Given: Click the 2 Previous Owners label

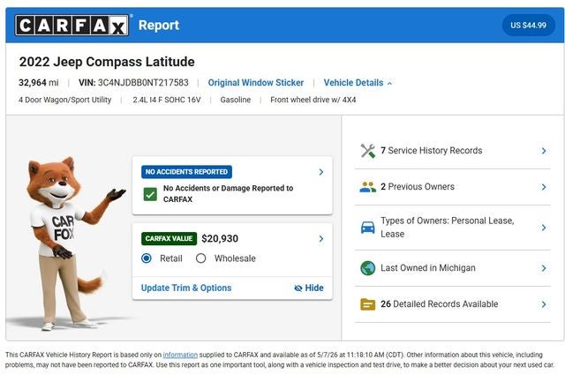Looking at the screenshot, I should pos(418,187).
